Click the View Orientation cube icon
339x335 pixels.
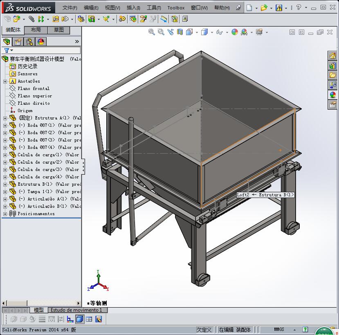(x=189, y=32)
